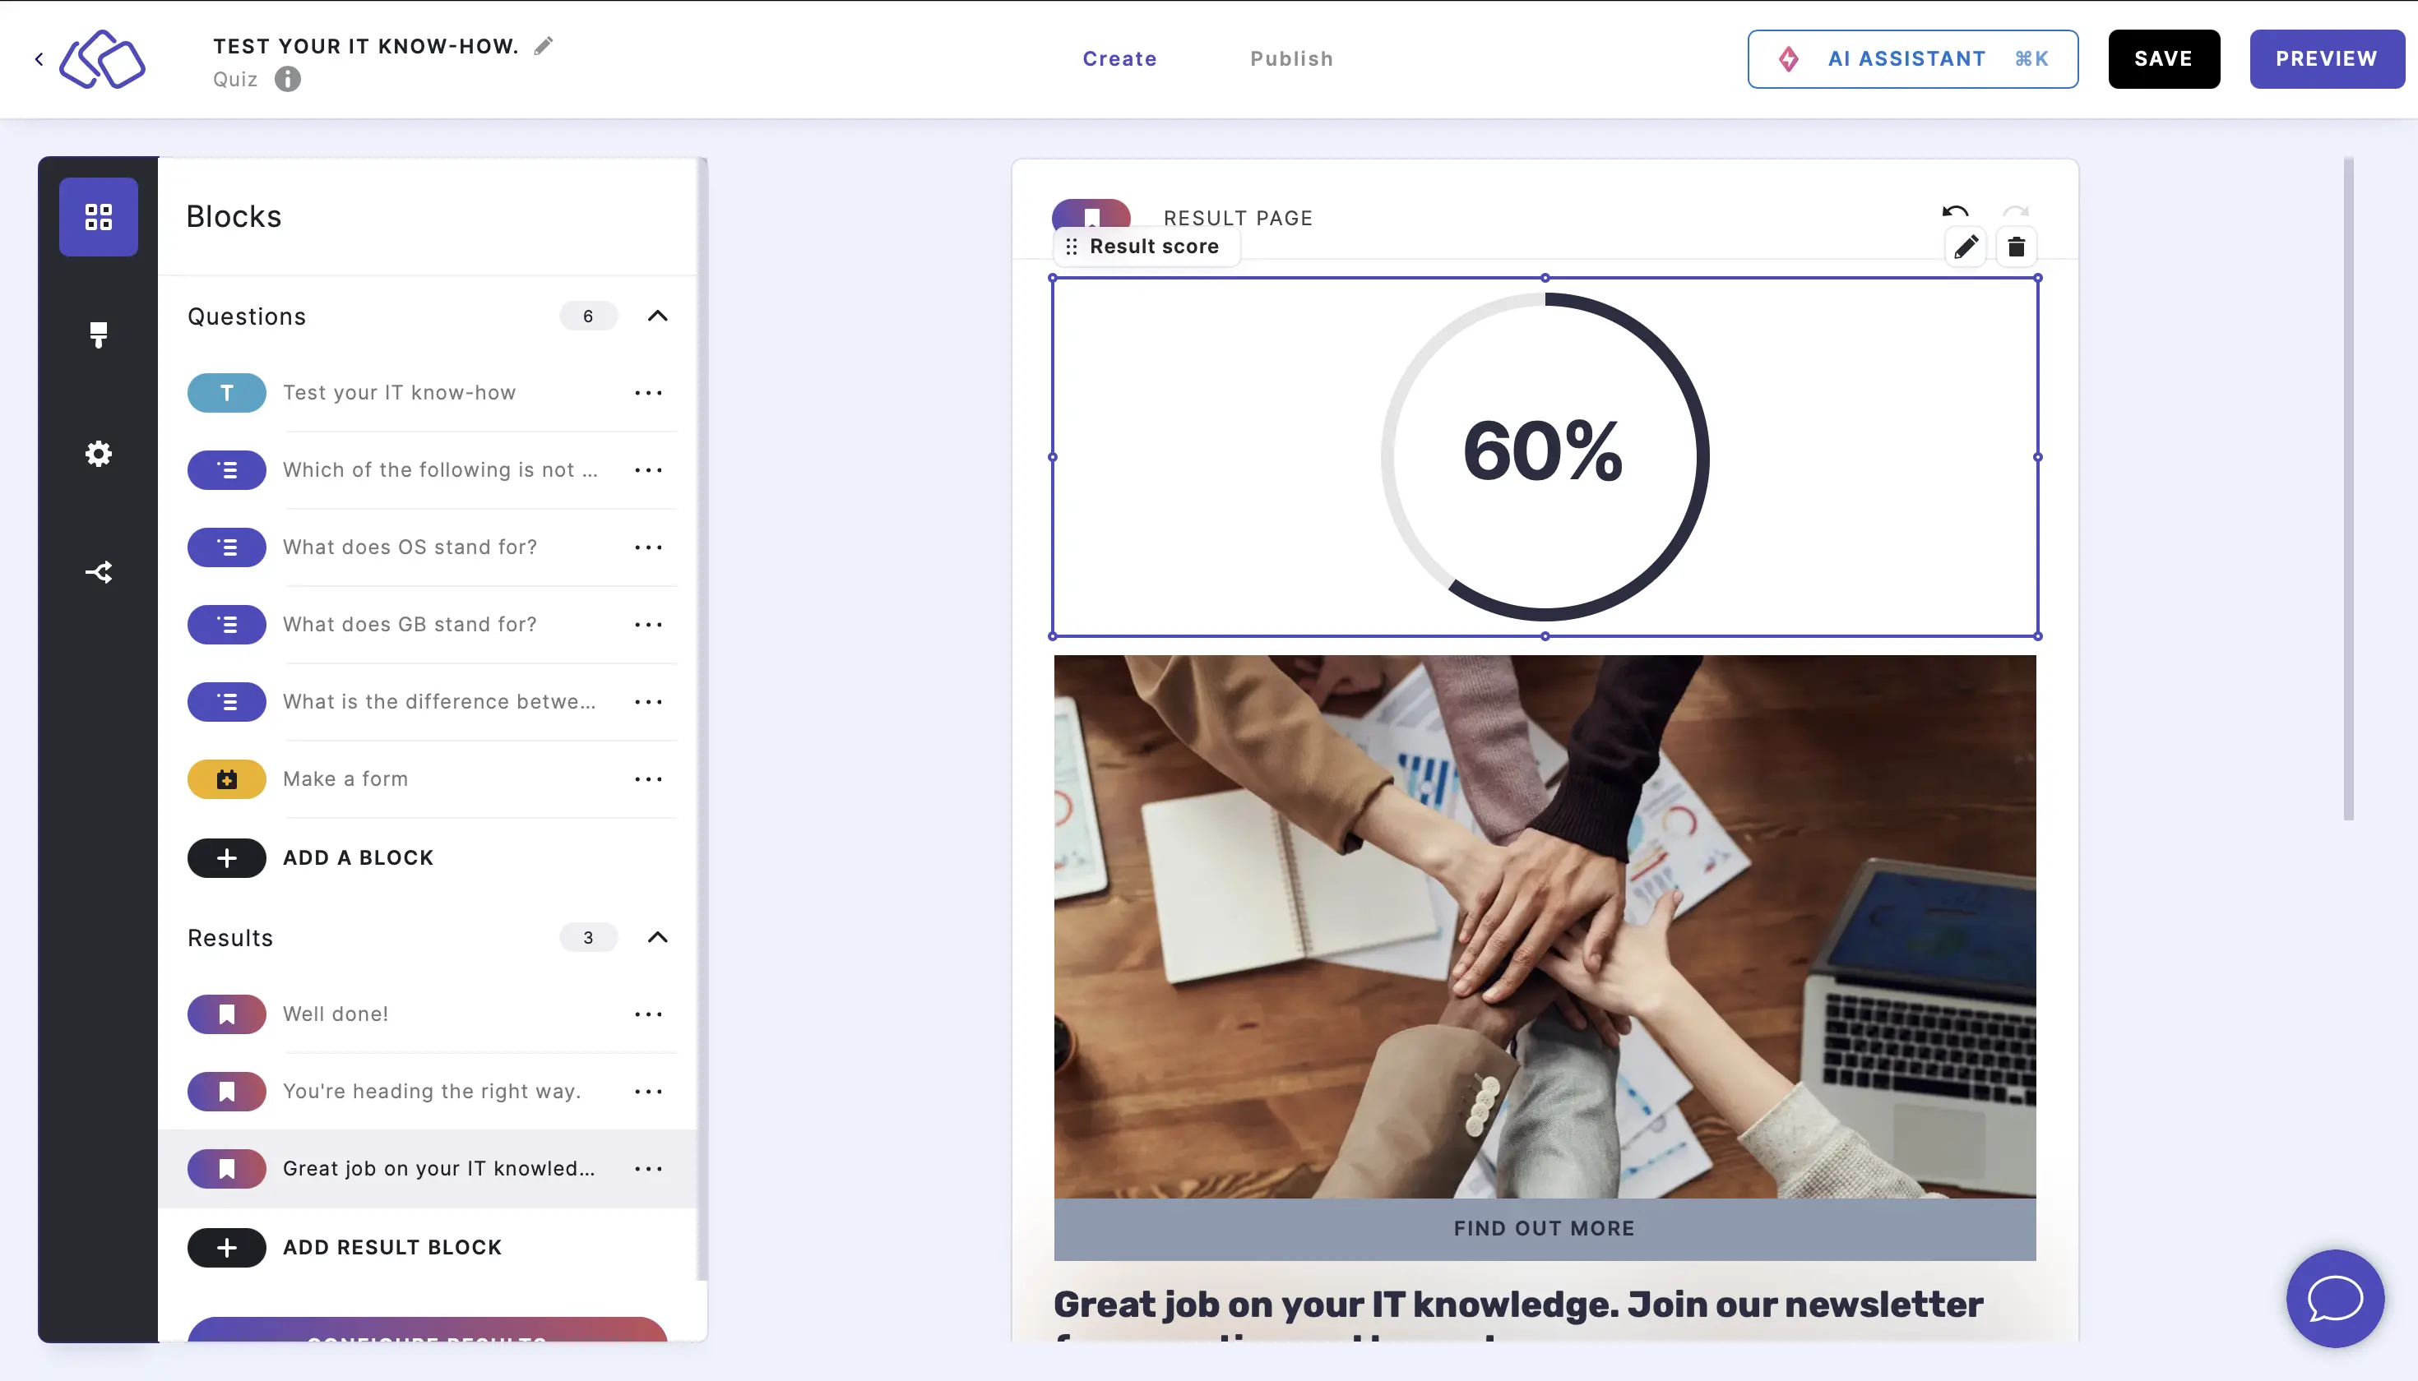Select the Create tab
Image resolution: width=2418 pixels, height=1381 pixels.
(1119, 58)
